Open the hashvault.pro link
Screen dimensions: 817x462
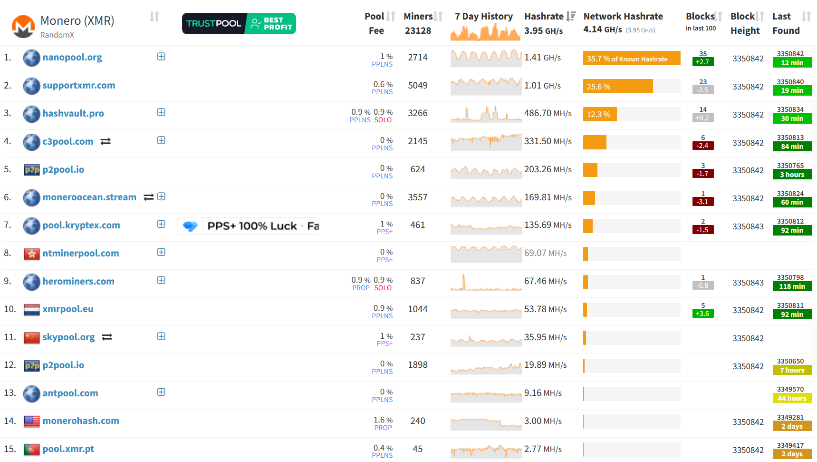(73, 114)
